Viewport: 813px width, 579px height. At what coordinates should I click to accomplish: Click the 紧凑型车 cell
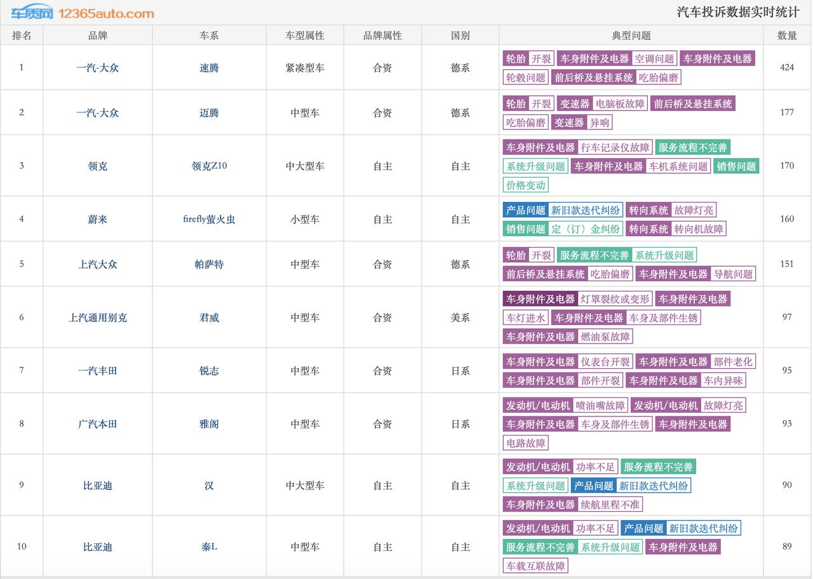305,67
